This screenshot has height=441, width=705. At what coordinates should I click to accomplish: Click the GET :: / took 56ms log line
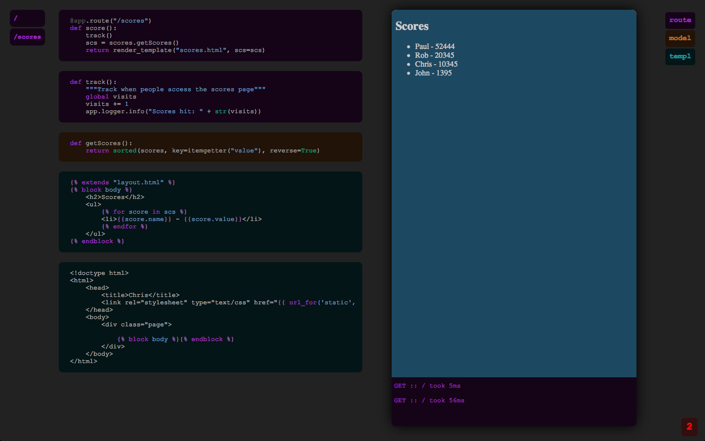click(429, 400)
